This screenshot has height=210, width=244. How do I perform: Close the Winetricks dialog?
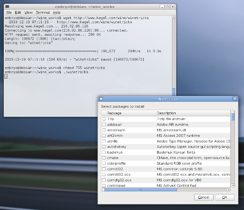pos(235,99)
